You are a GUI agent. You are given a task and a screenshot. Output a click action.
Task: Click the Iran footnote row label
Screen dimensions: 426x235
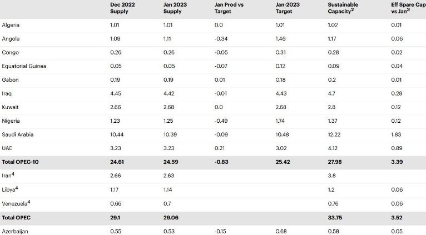[x=8, y=176]
